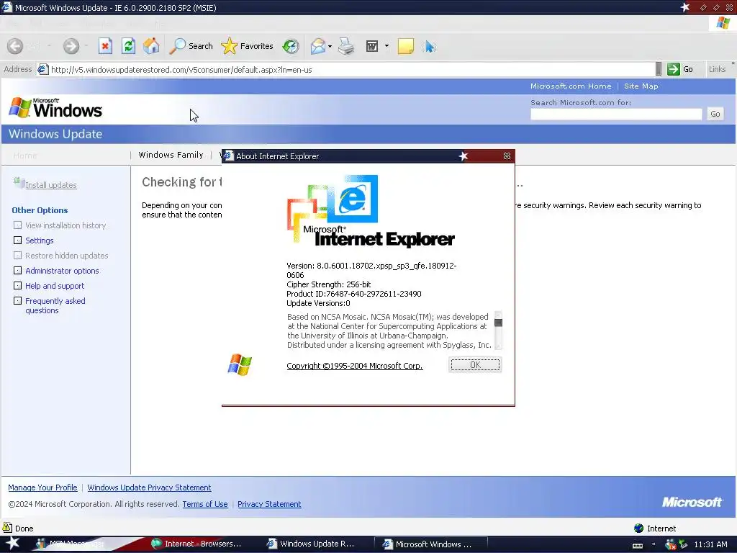Click the star Start button on taskbar
Viewport: 737px width, 553px height.
tap(12, 543)
